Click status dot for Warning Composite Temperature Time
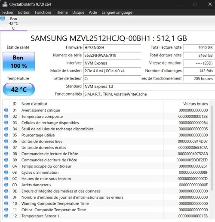The height and width of the screenshot is (222, 215). tap(6, 203)
